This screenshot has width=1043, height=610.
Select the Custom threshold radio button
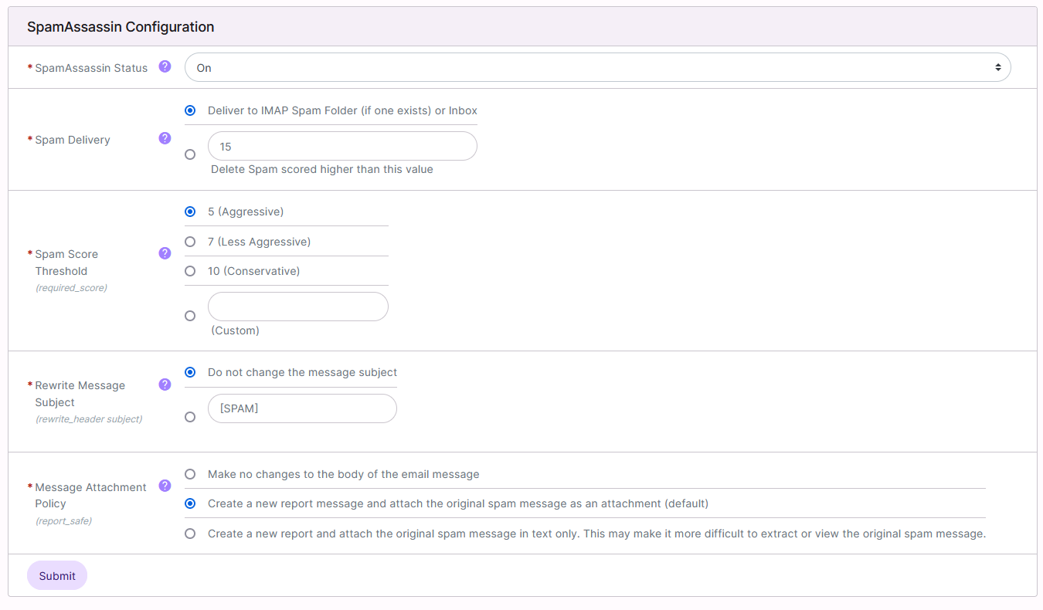pos(190,316)
